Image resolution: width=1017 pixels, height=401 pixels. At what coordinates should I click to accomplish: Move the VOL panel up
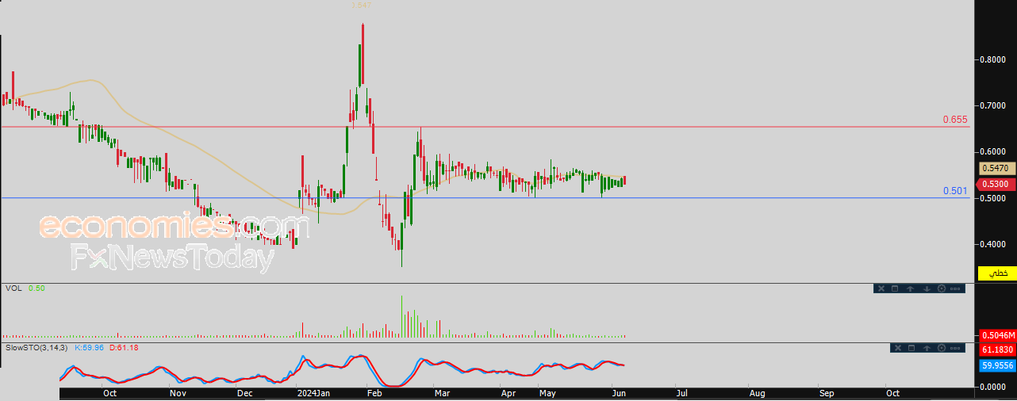[910, 288]
